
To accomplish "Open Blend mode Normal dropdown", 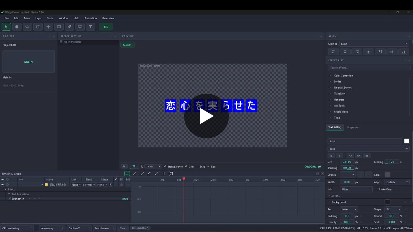I will [89, 185].
